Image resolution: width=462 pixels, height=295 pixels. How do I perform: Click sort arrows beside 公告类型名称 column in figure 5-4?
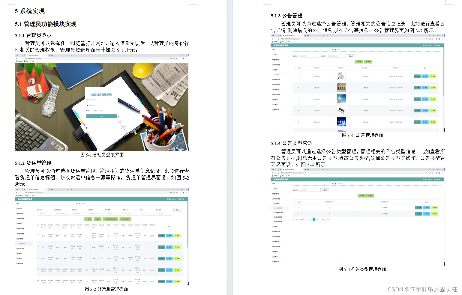pos(389,202)
